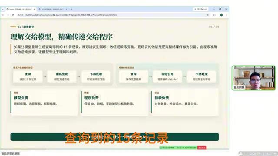Select the 下游处理 可能漏项或改值 step card
The image size is (278, 156).
point(96,77)
